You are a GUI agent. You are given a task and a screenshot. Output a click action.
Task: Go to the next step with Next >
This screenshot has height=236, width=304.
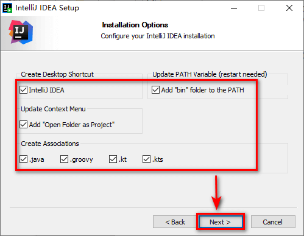tap(221, 222)
